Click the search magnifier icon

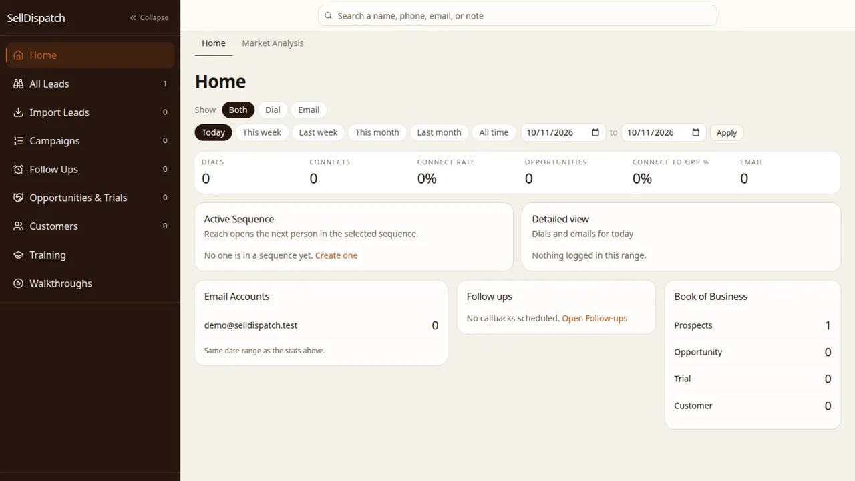click(328, 15)
